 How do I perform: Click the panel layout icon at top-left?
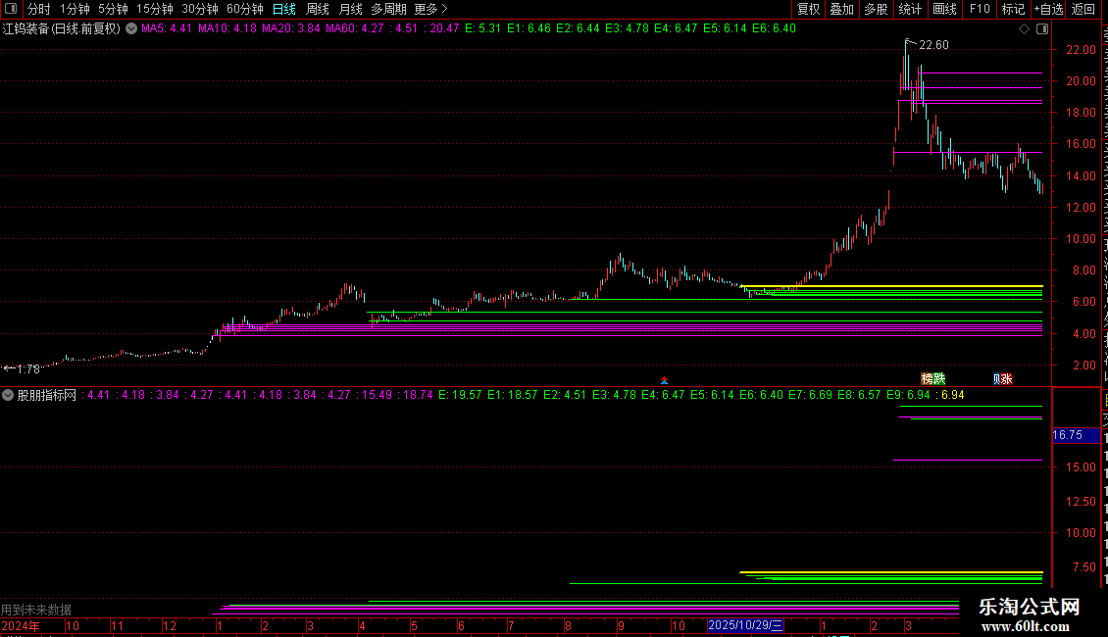click(10, 9)
